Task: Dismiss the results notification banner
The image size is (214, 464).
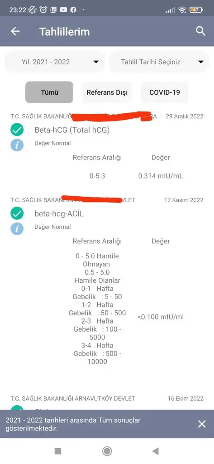Action: (x=202, y=424)
